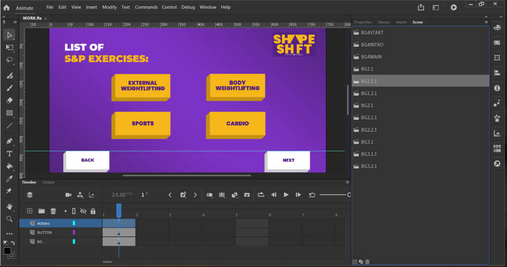
Task: Delete the selected scene
Action: point(367,262)
